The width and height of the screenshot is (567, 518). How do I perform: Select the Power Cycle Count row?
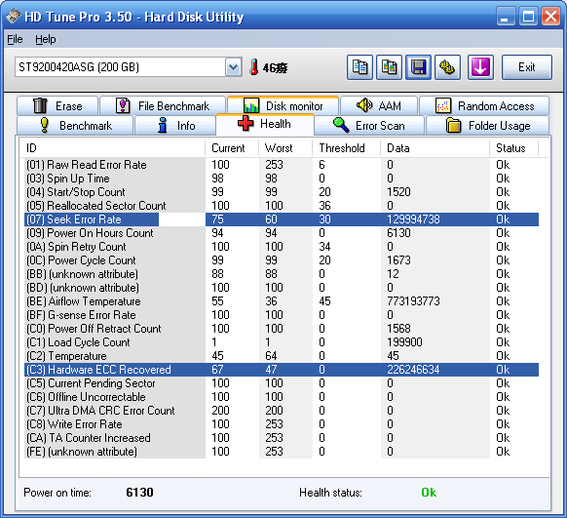(x=282, y=260)
